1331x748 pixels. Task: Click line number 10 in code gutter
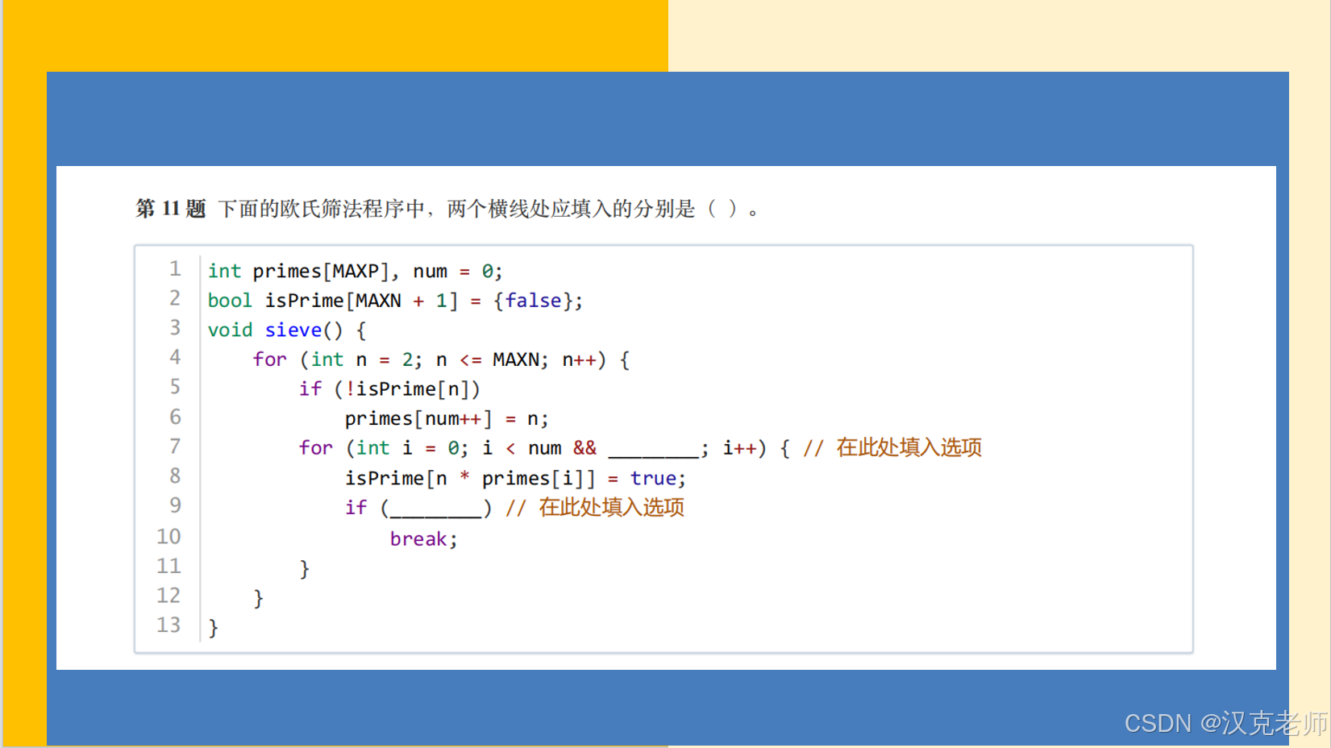(x=168, y=536)
